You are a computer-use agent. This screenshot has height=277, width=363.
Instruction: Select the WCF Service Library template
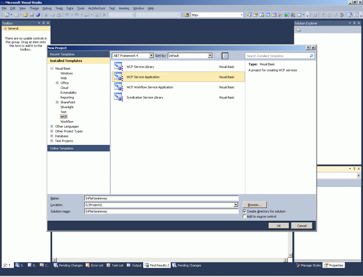click(x=179, y=67)
